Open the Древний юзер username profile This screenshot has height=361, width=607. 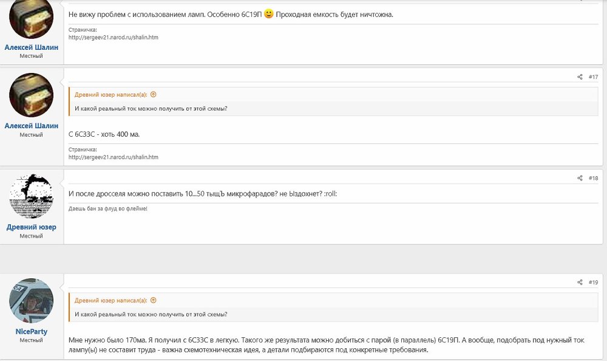pos(32,227)
